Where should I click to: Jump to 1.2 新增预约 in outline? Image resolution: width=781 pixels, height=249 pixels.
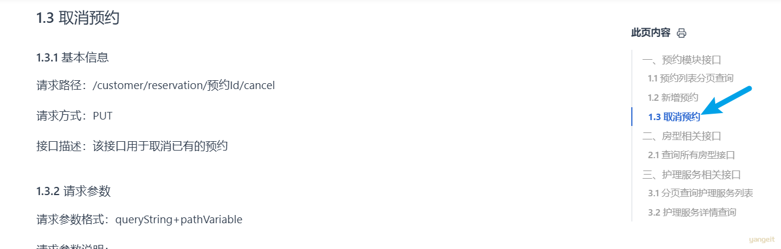coord(673,97)
